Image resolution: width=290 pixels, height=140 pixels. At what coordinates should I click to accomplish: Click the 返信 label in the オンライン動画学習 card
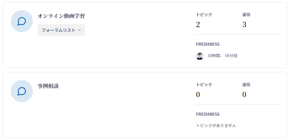point(246,15)
